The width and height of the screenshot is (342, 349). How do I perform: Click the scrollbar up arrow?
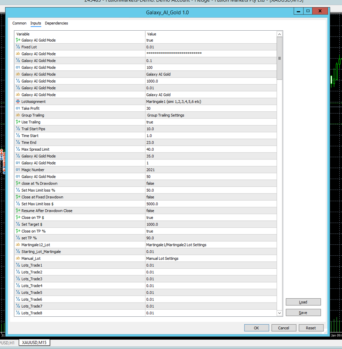point(279,34)
